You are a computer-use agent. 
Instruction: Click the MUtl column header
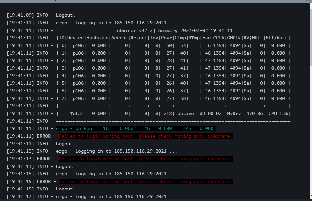pos(257,38)
